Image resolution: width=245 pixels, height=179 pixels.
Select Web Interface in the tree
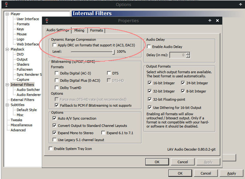pyautogui.click(x=28, y=44)
